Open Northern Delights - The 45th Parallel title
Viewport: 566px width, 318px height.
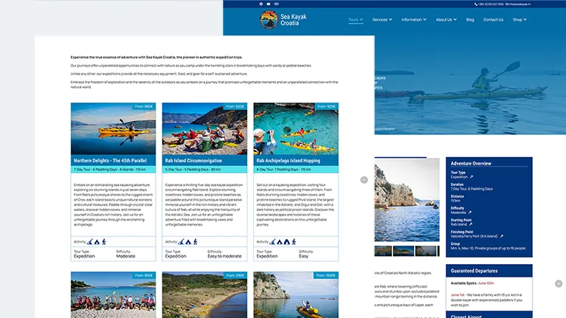coord(110,161)
